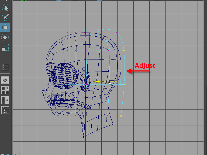Click the last used tool grid icon
The height and width of the screenshot is (155, 207).
click(5, 67)
